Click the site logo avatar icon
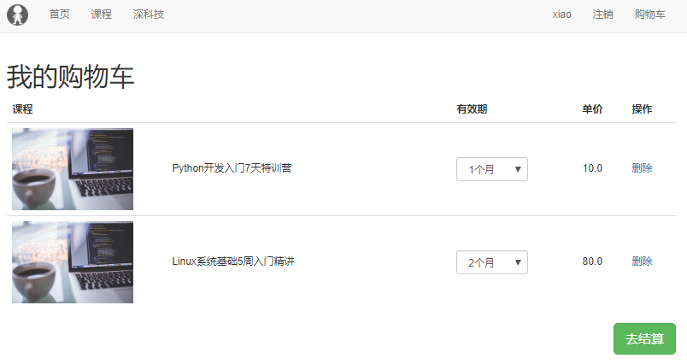The height and width of the screenshot is (364, 687). click(18, 15)
